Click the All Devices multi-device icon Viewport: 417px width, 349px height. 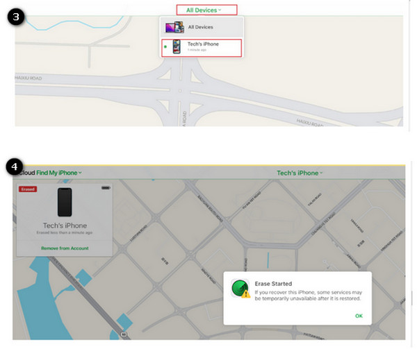click(x=174, y=27)
